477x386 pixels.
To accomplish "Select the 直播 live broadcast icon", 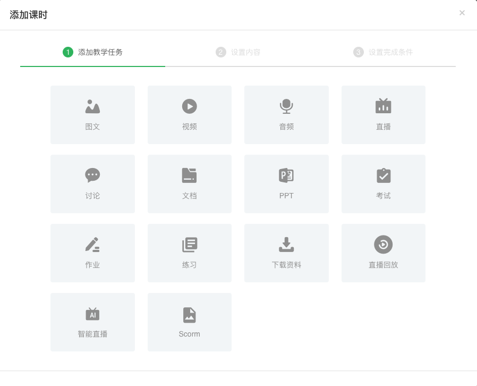I will pos(383,106).
